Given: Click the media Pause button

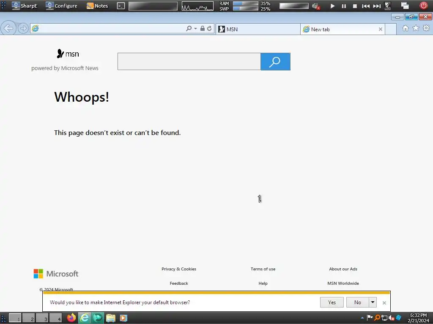Looking at the screenshot, I should pos(344,6).
